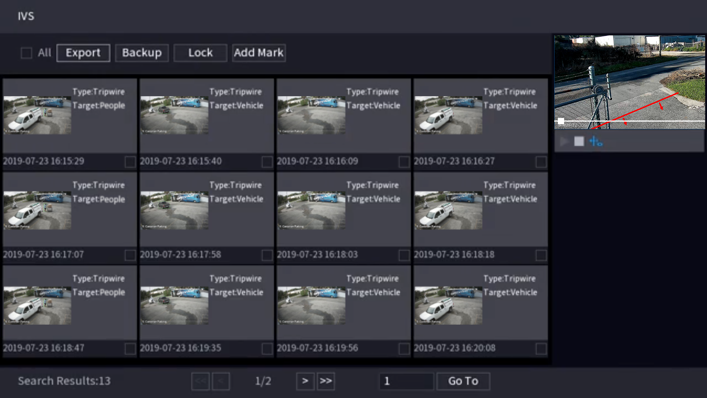Toggle the blue IVS rule display icon

[x=595, y=142]
